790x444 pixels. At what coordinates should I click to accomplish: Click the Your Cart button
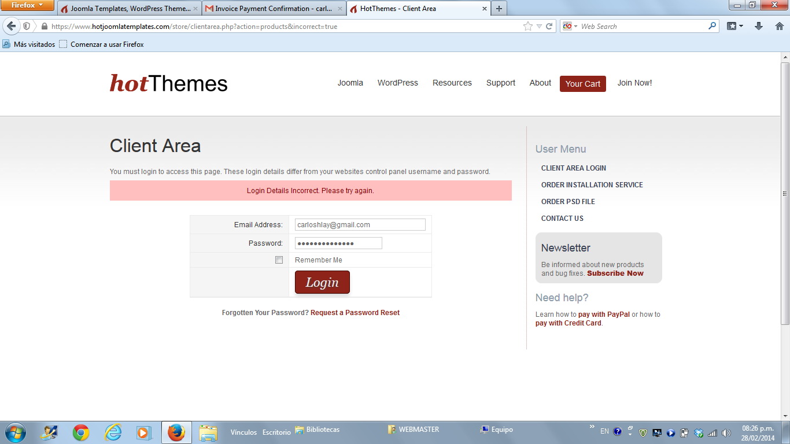pyautogui.click(x=583, y=84)
